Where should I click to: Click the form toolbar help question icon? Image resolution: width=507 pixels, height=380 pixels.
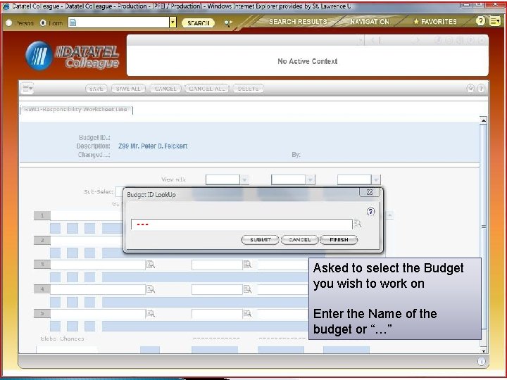(481, 88)
